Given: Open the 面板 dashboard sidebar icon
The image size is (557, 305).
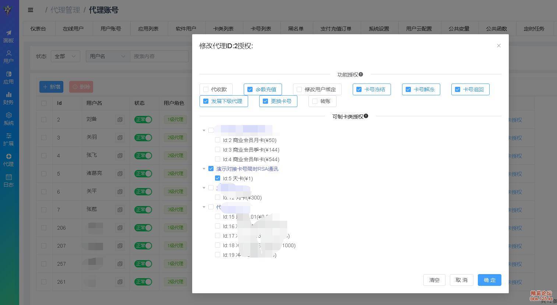Looking at the screenshot, I should [8, 36].
